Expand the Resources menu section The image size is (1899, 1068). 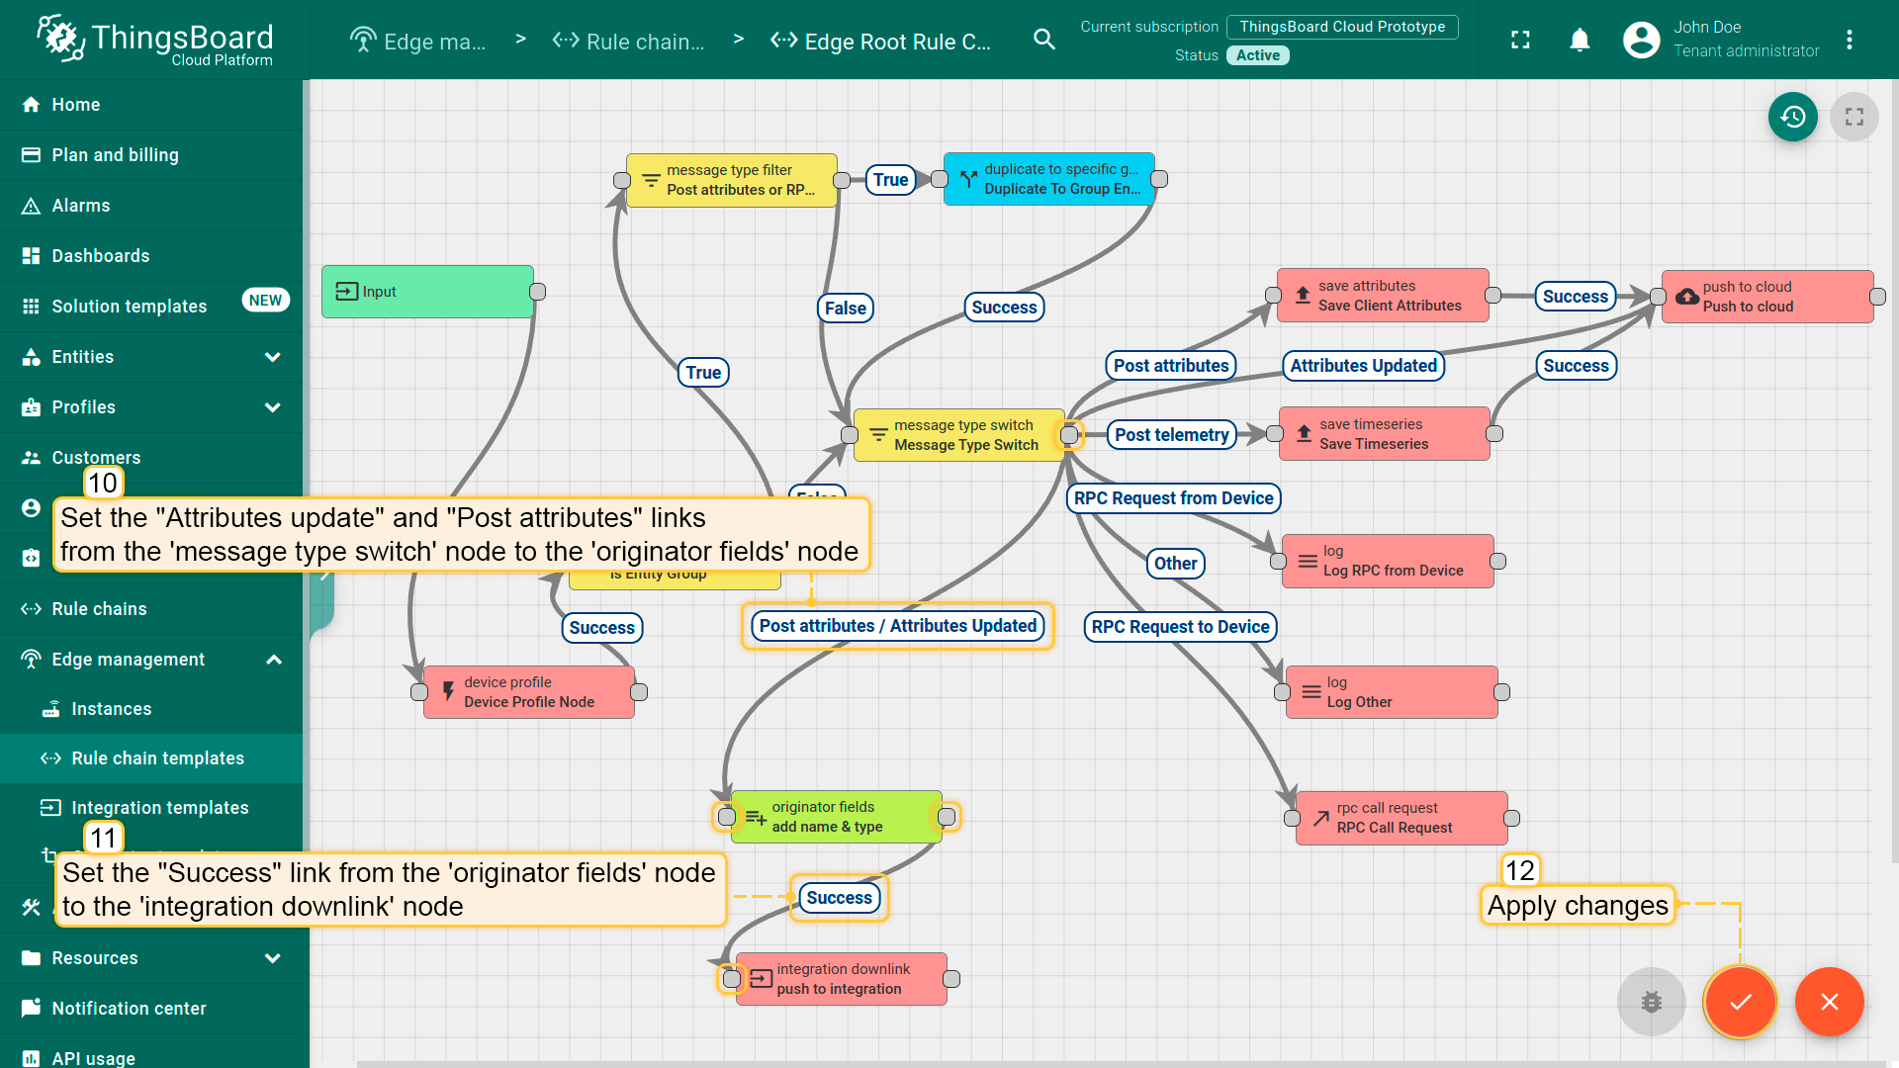pyautogui.click(x=272, y=958)
